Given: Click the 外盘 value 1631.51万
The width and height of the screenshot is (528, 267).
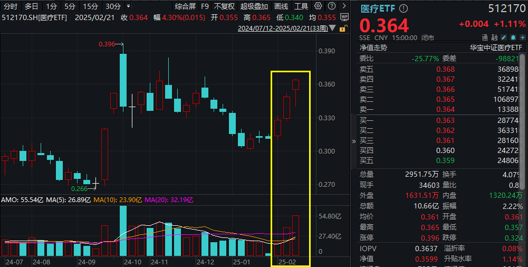Looking at the screenshot, I should point(422,195).
